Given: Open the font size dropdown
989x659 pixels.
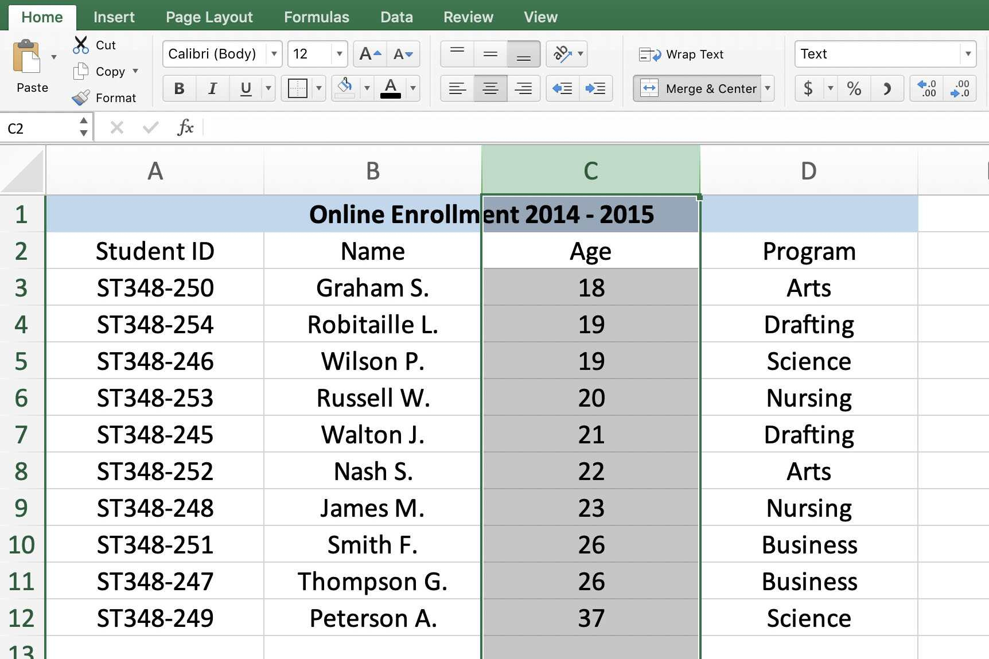Looking at the screenshot, I should [x=340, y=54].
